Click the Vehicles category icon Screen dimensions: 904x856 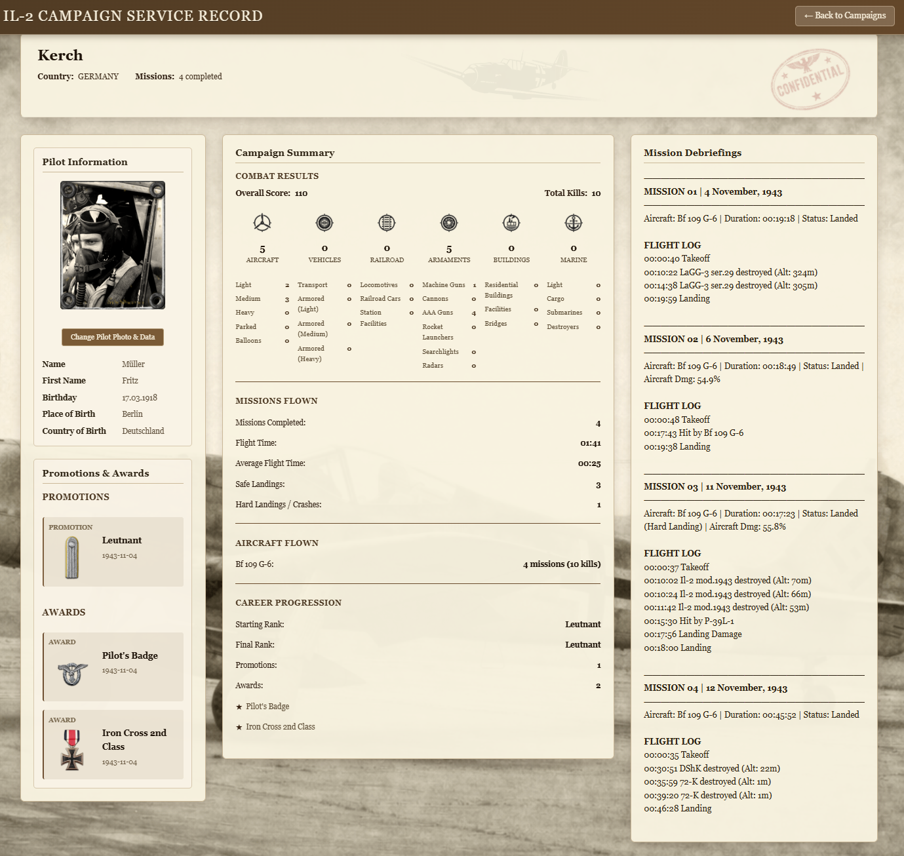click(x=324, y=223)
